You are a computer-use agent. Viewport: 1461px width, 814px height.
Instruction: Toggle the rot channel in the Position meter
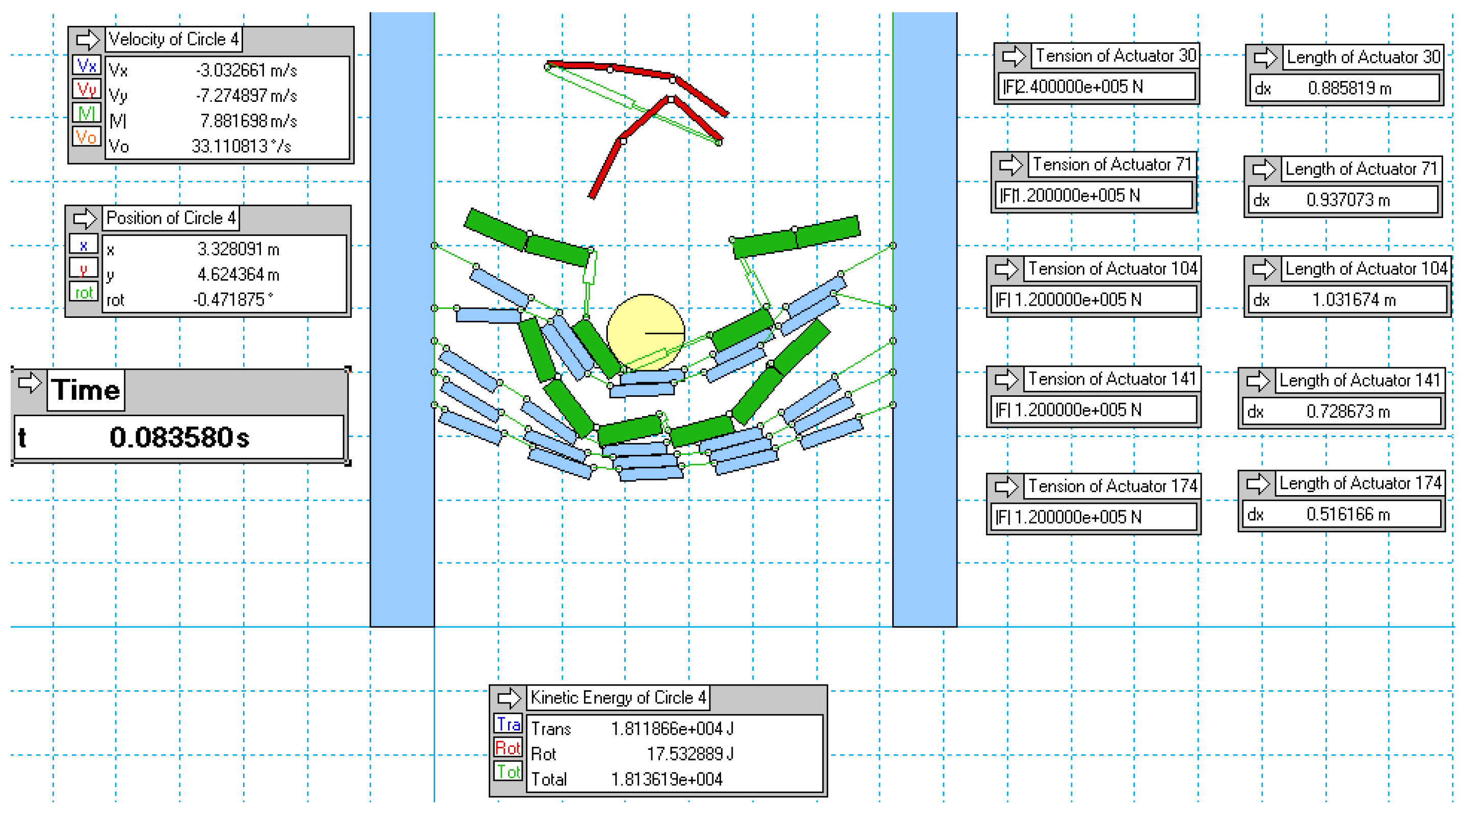click(x=84, y=292)
